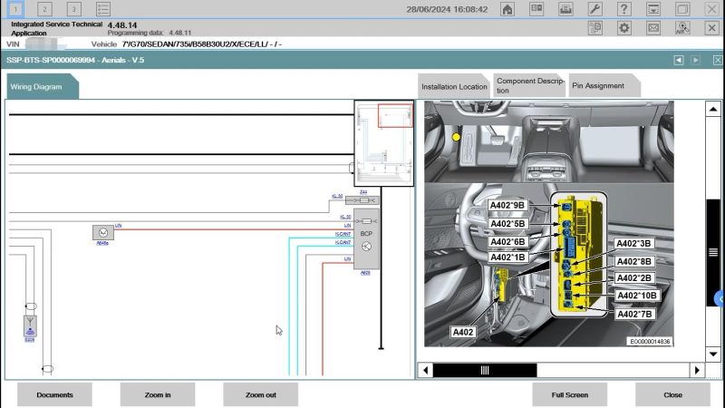
Task: Select workspace tab 2 icon
Action: pyautogui.click(x=44, y=9)
